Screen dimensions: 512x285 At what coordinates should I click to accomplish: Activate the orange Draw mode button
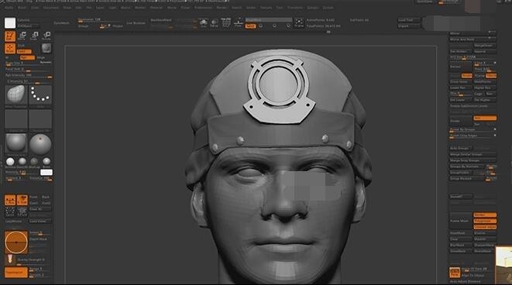click(x=10, y=48)
